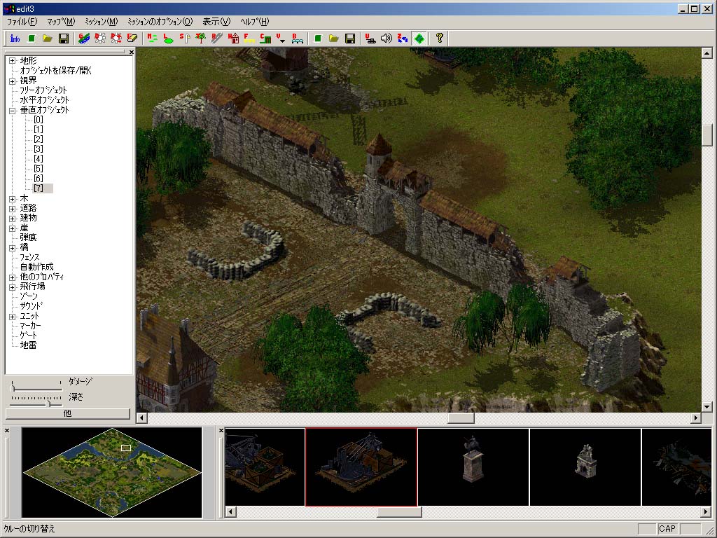The image size is (717, 538).
Task: Click the green square icon right of the B icon
Action: [318, 39]
